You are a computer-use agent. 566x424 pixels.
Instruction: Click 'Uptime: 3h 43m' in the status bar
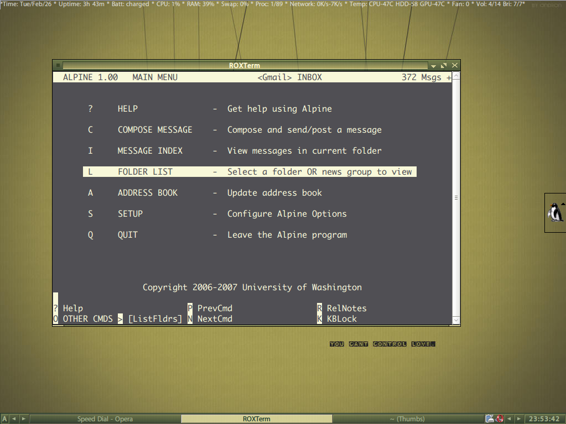pos(81,4)
